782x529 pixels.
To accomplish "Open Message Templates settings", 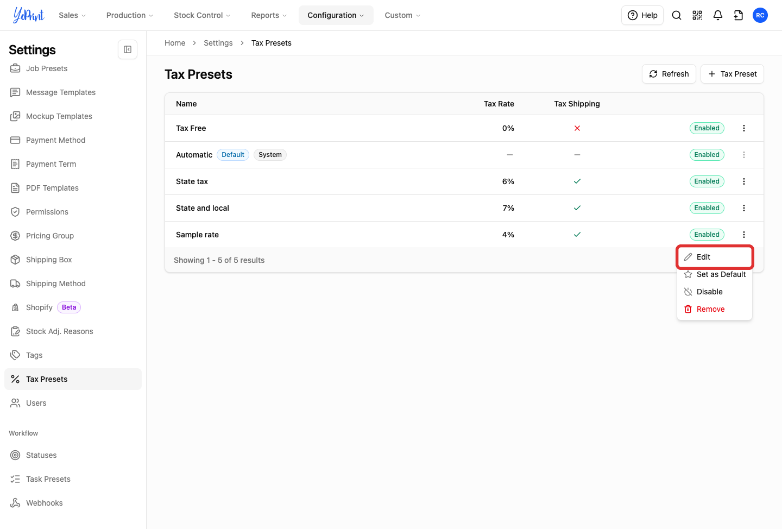I will tap(73, 92).
